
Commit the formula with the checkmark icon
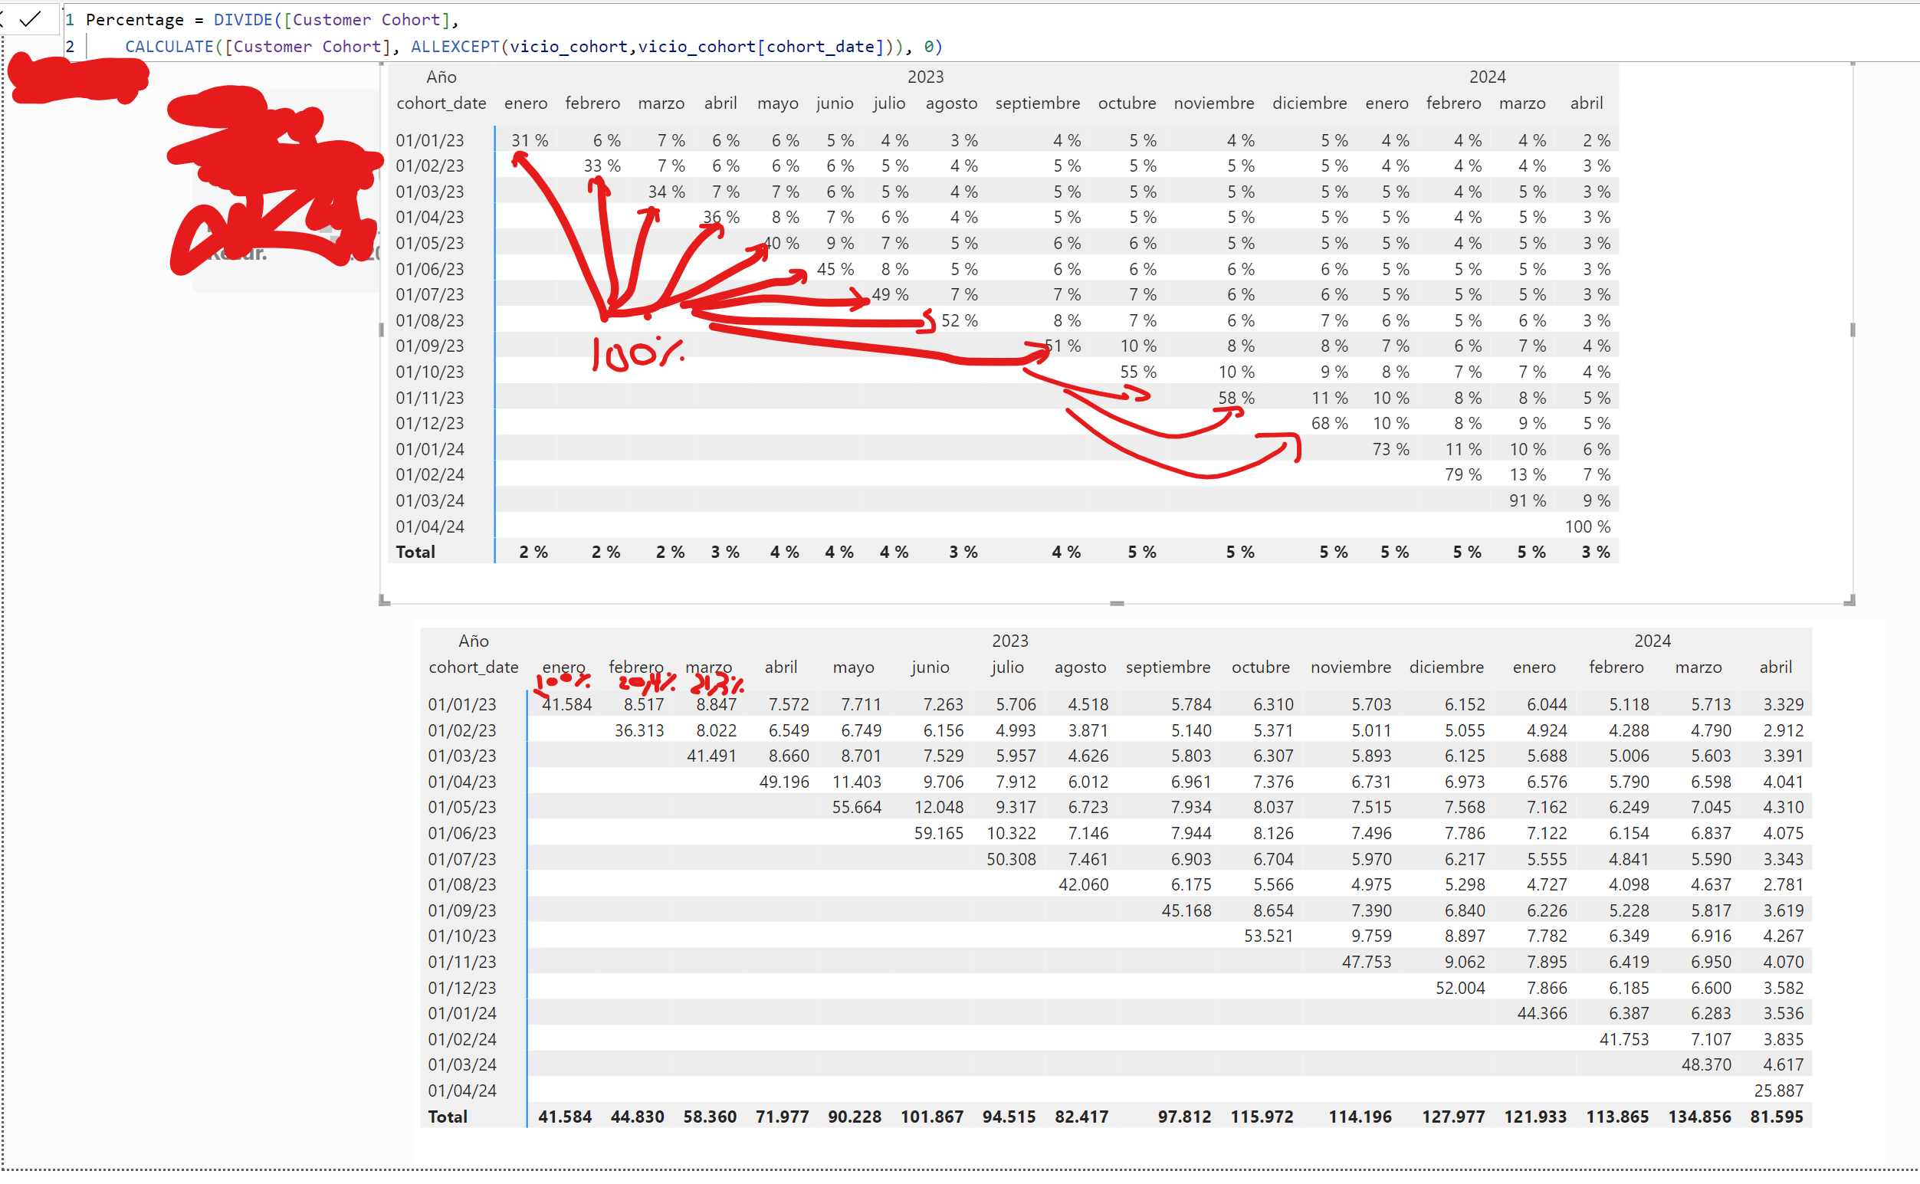pyautogui.click(x=30, y=19)
